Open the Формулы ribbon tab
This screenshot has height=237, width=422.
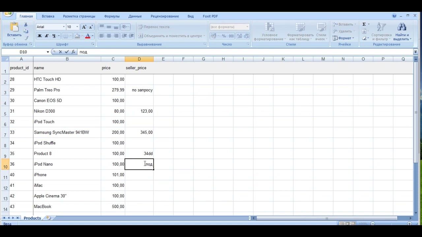(112, 16)
